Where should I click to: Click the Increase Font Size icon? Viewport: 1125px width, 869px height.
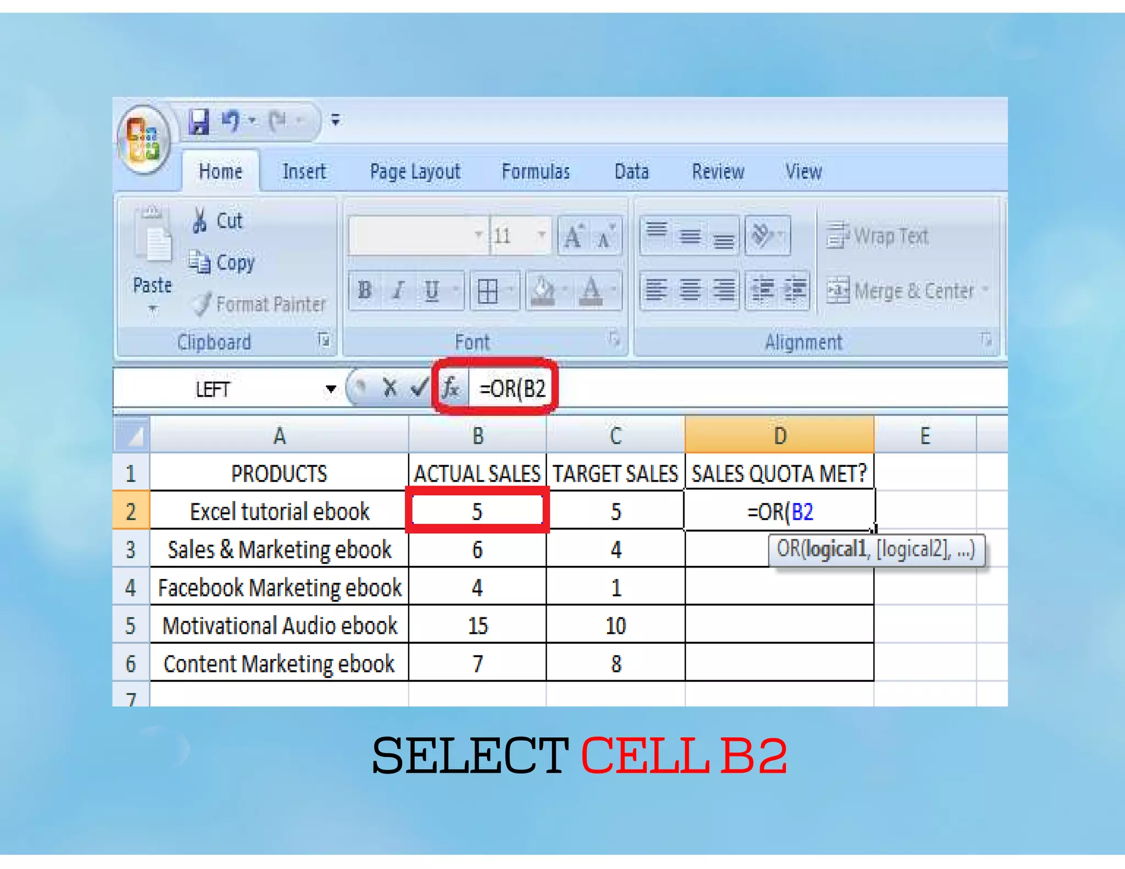click(x=573, y=236)
